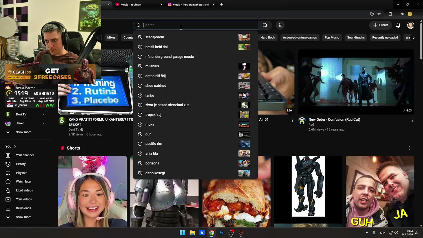This screenshot has width=423, height=238.
Task: Open YouTube notifications bell
Action: [398, 25]
